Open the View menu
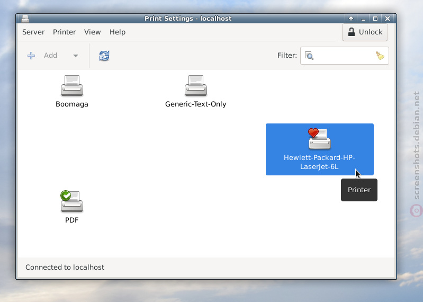This screenshot has height=302, width=423. pos(92,32)
